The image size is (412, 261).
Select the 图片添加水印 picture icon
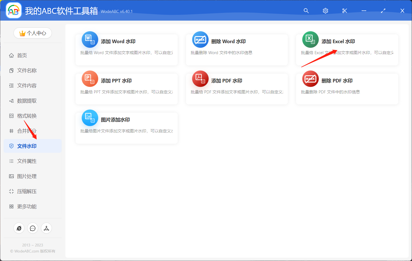coord(90,118)
